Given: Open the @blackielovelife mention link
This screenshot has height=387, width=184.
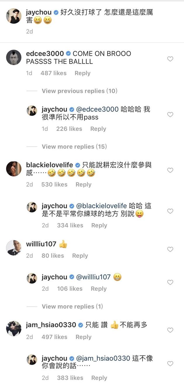Looking at the screenshot, I should (x=101, y=206).
